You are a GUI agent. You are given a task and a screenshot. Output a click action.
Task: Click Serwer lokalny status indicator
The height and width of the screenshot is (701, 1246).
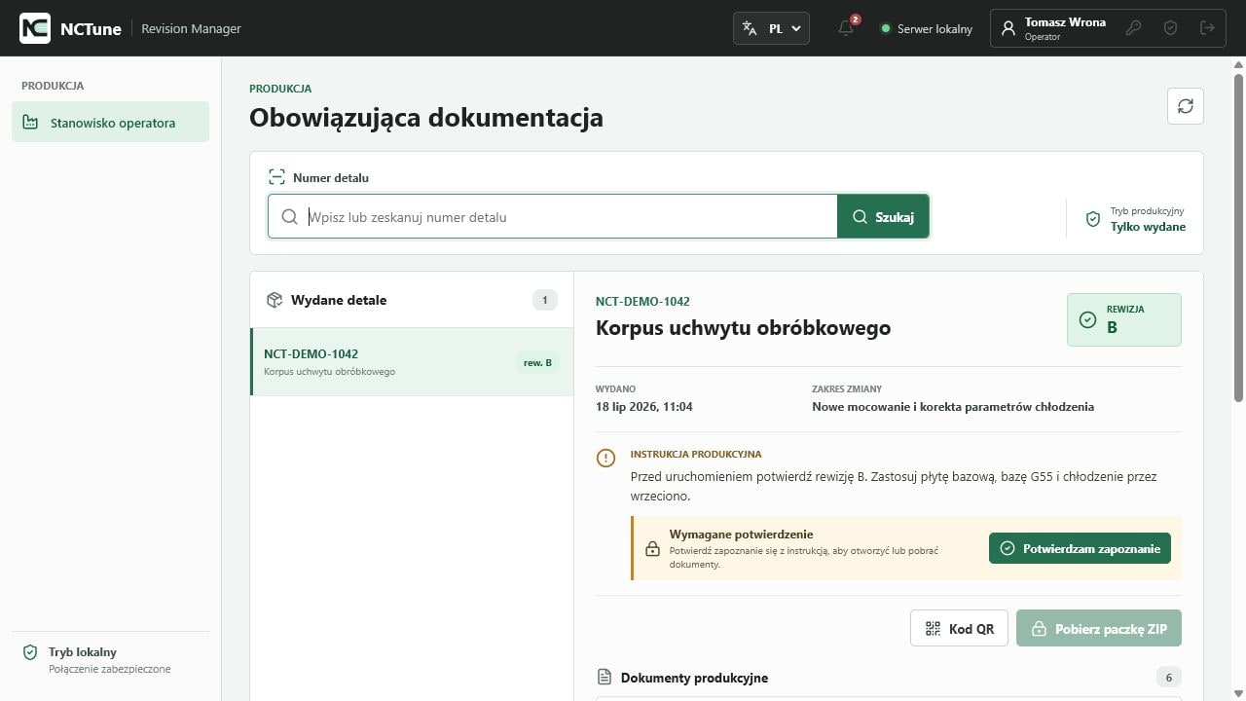pyautogui.click(x=926, y=28)
